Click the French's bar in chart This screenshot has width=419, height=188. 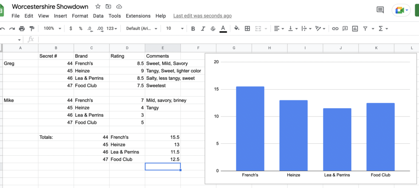(250, 129)
